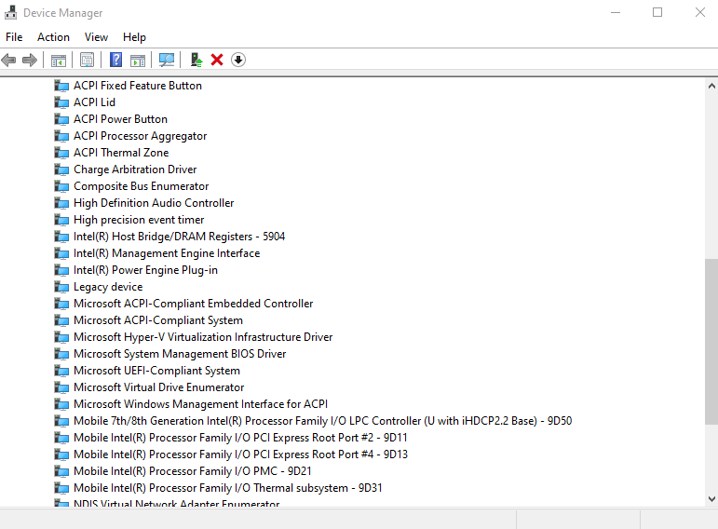Click the blue Help question mark icon
Image resolution: width=718 pixels, height=529 pixels.
[x=115, y=60]
